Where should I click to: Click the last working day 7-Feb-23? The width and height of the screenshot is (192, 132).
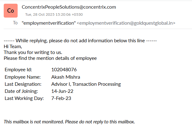61,98
